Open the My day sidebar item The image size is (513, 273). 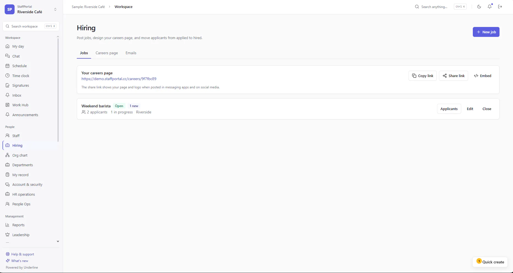pos(30,46)
